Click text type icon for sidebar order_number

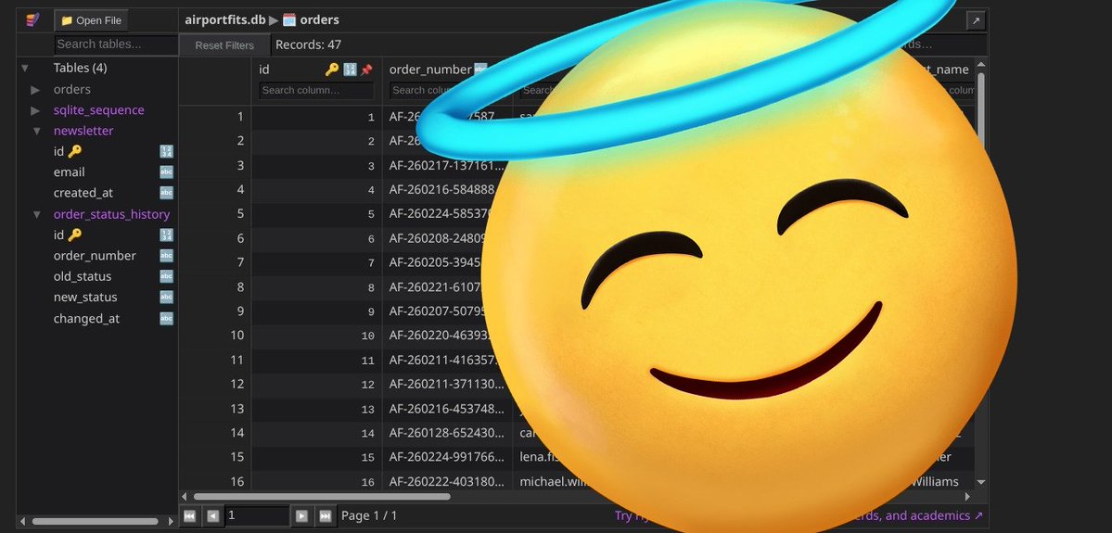pyautogui.click(x=167, y=255)
